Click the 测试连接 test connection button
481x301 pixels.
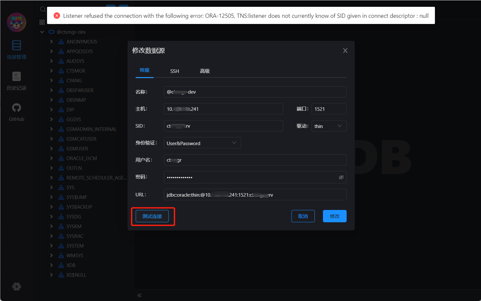(152, 216)
